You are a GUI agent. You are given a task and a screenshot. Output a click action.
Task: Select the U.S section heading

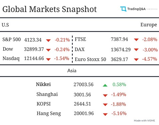pos(5,25)
